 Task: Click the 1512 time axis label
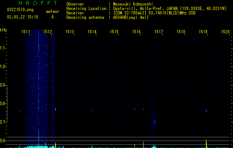coord(47,32)
